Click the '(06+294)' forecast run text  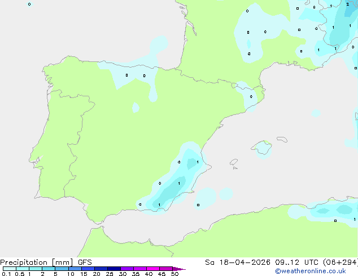tap(340, 262)
